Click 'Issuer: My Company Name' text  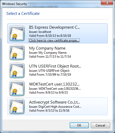coord(48,53)
